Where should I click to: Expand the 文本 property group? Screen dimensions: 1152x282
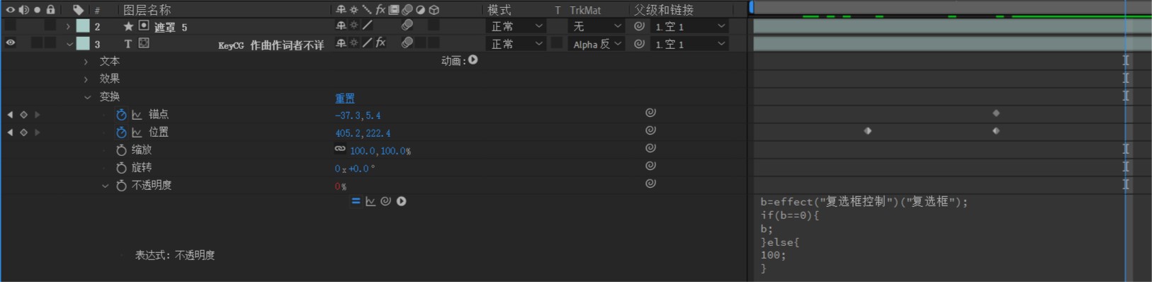(86, 62)
